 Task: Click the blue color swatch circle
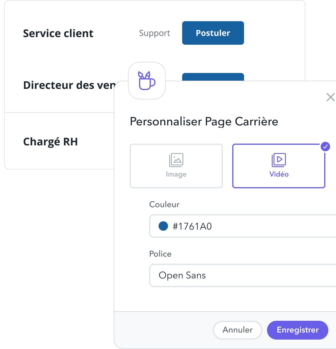pyautogui.click(x=163, y=226)
